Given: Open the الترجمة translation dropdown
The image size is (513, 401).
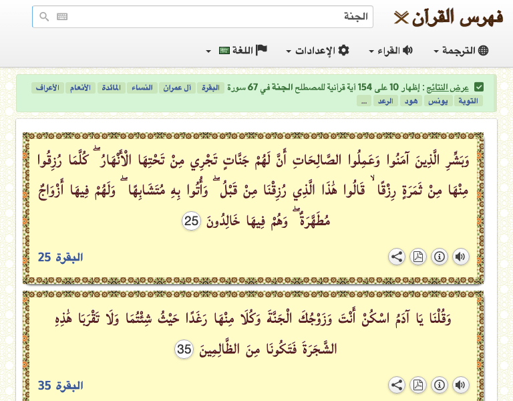Looking at the screenshot, I should coord(461,51).
